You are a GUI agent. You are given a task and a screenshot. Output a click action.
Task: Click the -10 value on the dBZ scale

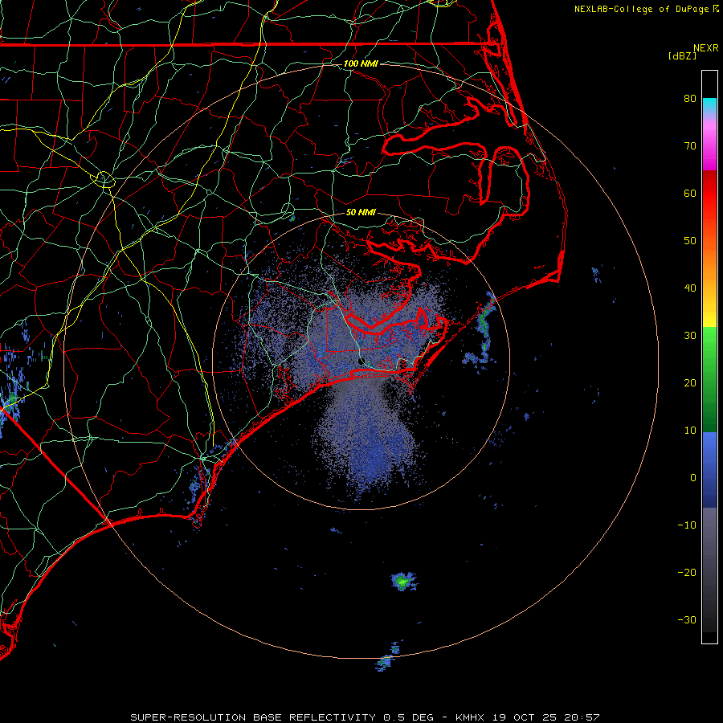687,525
